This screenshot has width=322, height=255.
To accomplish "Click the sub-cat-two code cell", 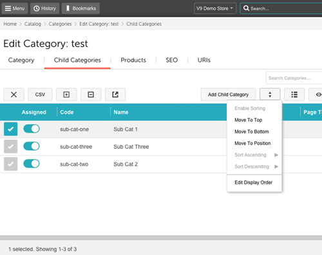I will 74,164.
